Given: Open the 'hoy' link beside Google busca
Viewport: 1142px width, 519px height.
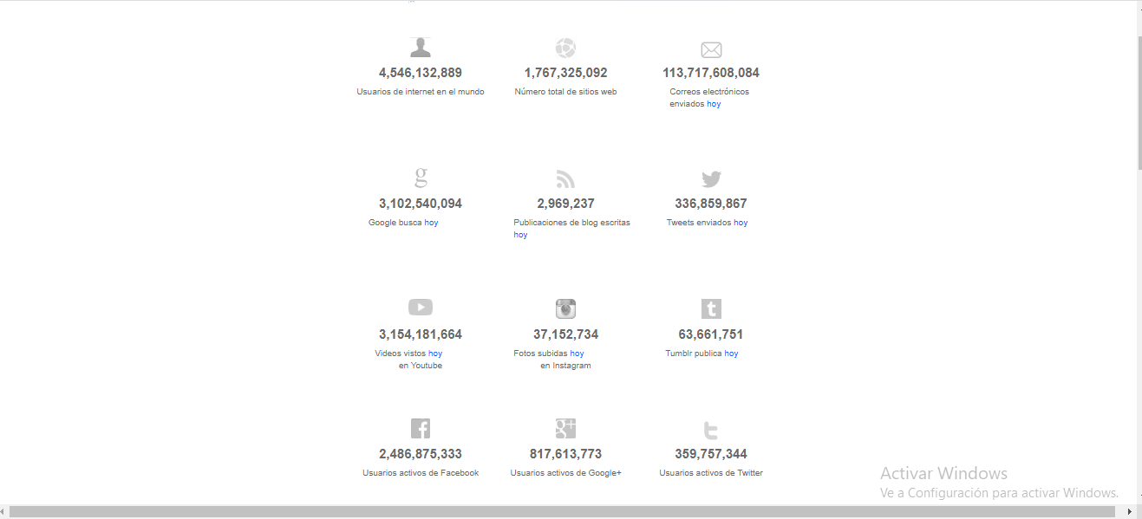Looking at the screenshot, I should point(431,223).
